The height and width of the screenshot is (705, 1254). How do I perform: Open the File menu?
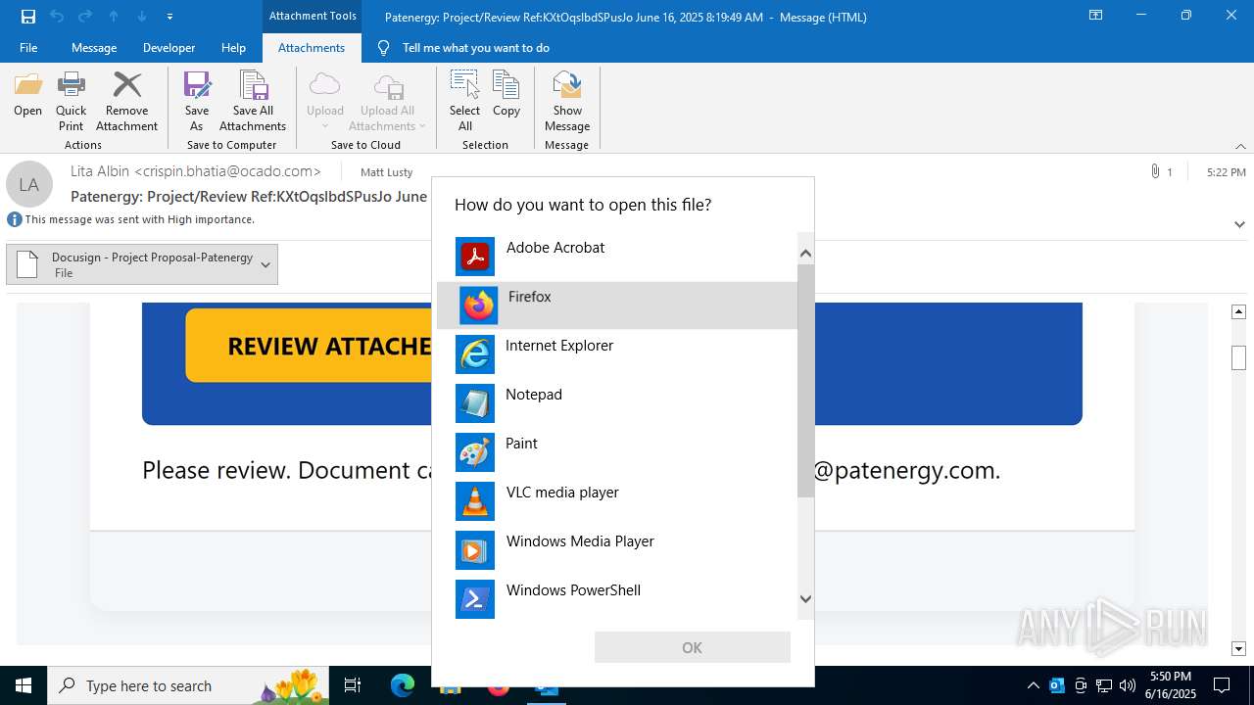[x=28, y=48]
